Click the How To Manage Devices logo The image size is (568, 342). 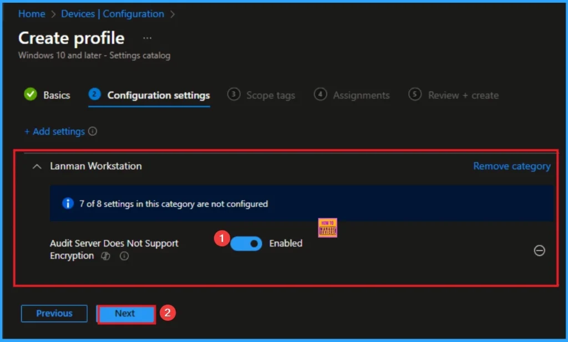pyautogui.click(x=327, y=227)
